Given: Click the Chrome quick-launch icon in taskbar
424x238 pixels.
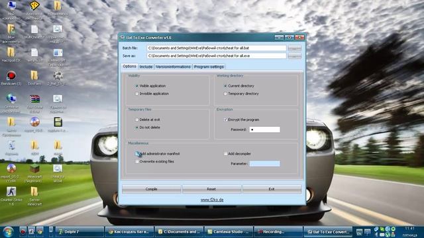Looking at the screenshot, I should pos(40,231).
